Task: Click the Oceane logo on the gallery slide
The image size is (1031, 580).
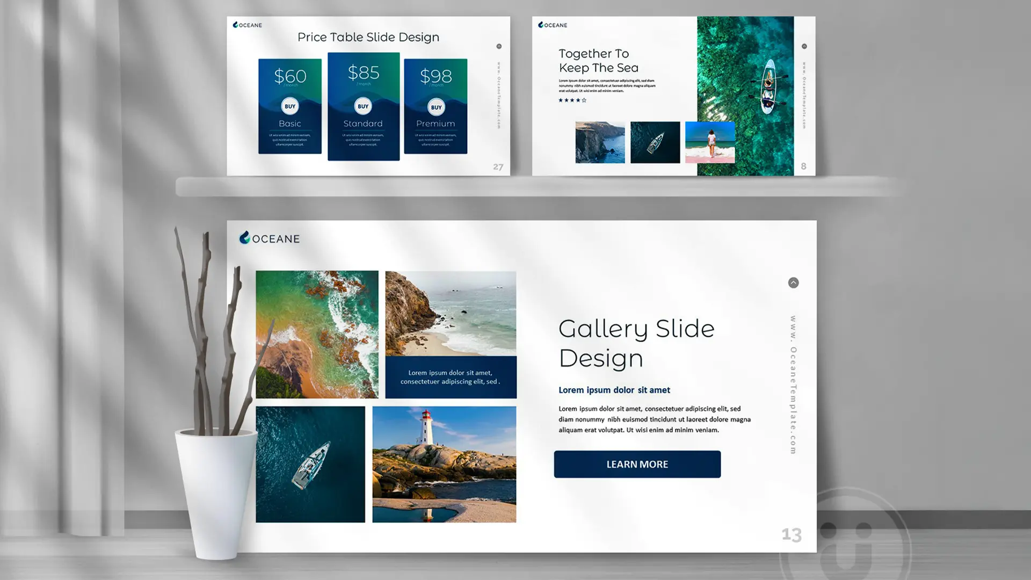Action: [x=270, y=238]
